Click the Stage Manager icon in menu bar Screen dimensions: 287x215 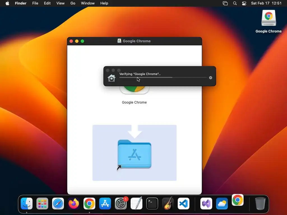click(x=225, y=3)
